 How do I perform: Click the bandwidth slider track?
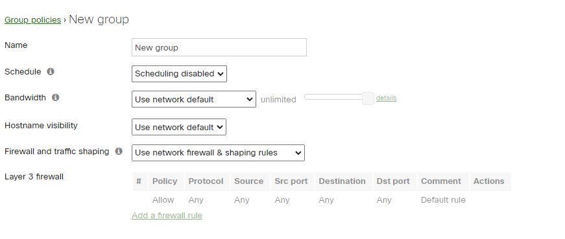click(x=333, y=97)
